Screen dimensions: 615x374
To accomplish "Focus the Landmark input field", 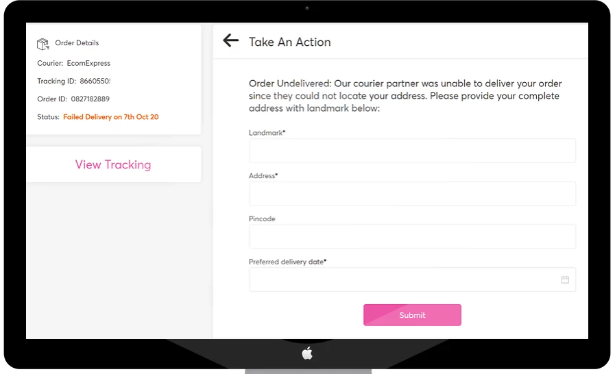I will [x=412, y=151].
